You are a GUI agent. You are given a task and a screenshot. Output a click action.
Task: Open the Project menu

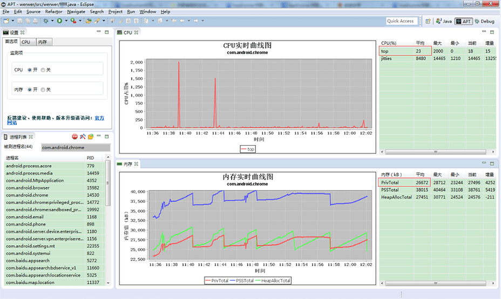[116, 11]
